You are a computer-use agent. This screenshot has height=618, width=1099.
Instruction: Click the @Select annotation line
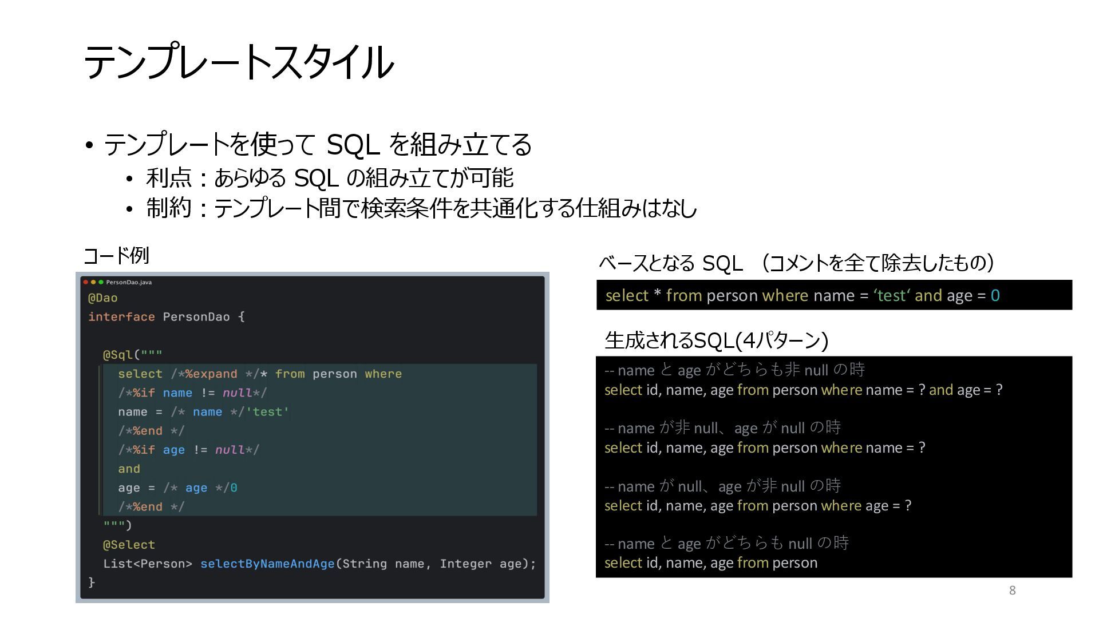coord(129,545)
